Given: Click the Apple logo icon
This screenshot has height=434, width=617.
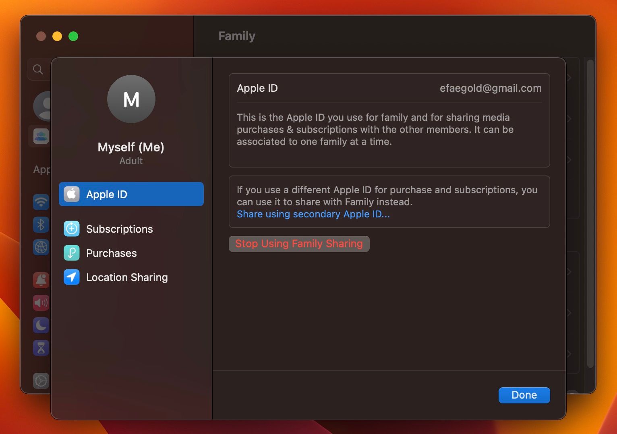Looking at the screenshot, I should pos(72,194).
